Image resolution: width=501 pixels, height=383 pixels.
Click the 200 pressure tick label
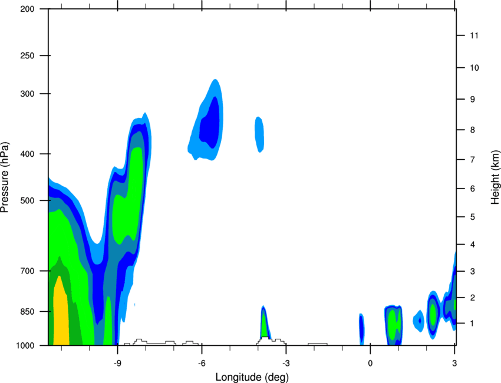click(27, 9)
